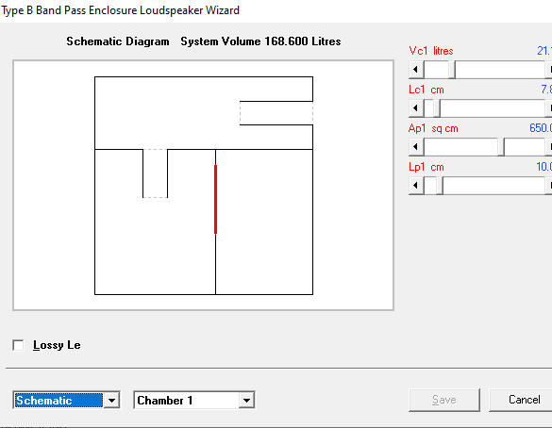Click the red driver line in schematic
The height and width of the screenshot is (428, 552).
(215, 199)
